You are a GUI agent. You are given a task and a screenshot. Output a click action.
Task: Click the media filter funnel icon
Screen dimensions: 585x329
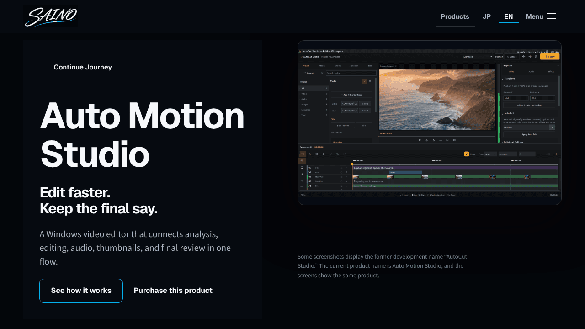[x=322, y=73]
